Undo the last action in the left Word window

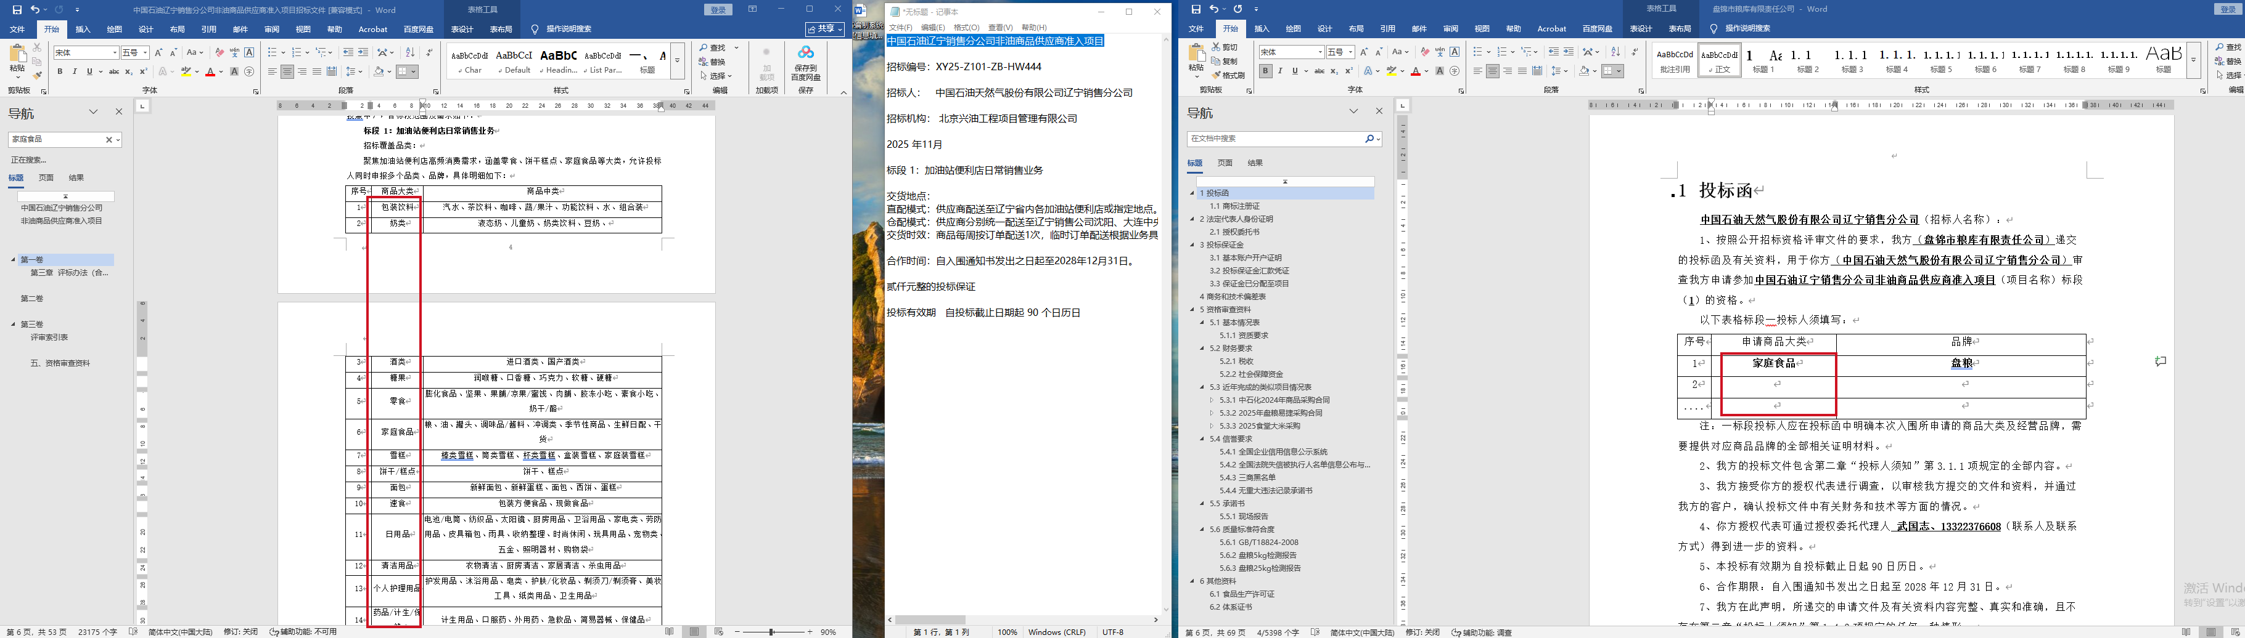click(x=35, y=10)
